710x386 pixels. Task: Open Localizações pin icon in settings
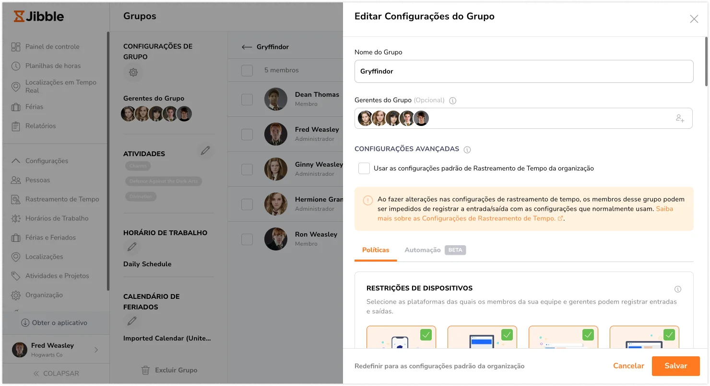click(x=16, y=257)
